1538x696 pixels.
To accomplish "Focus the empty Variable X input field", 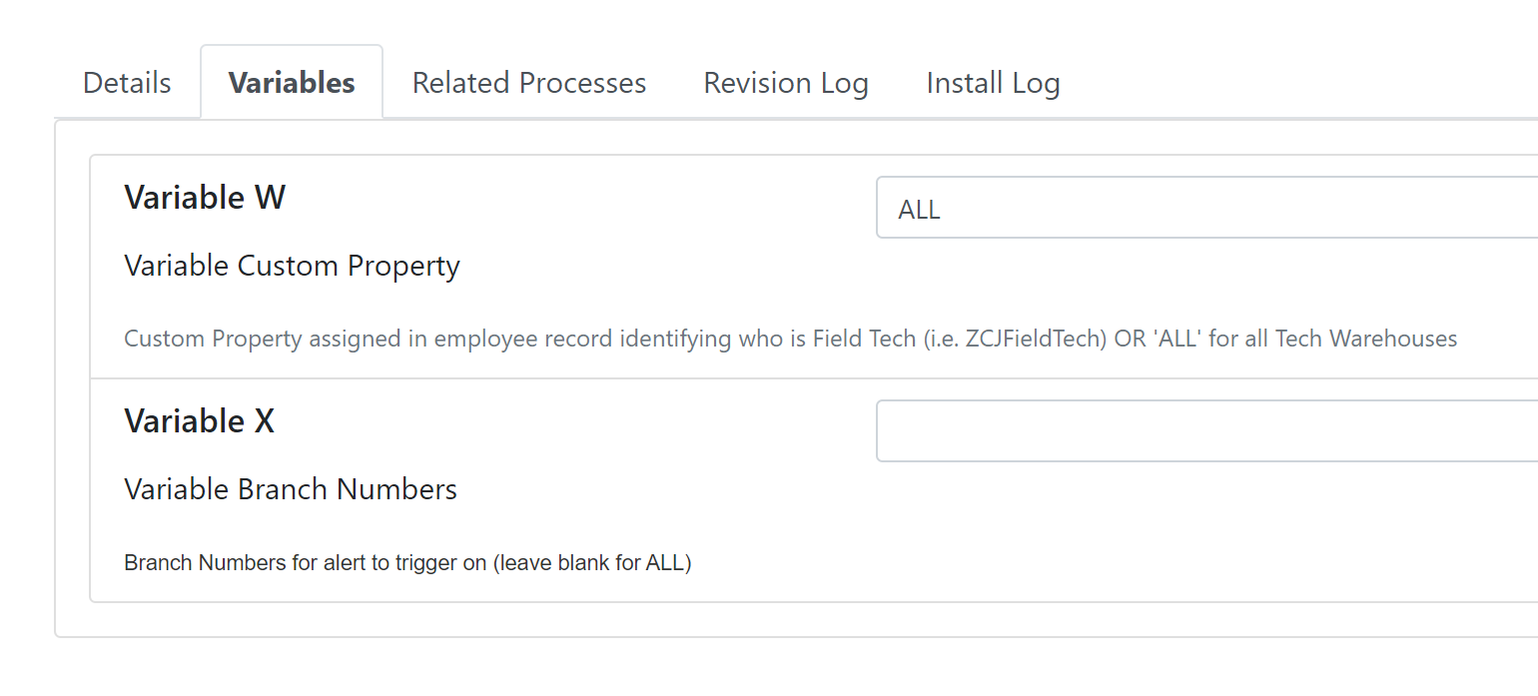I will pos(1206,431).
